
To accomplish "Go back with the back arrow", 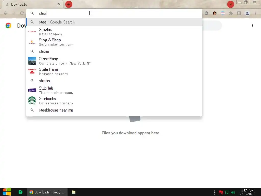I will pos(6,13).
